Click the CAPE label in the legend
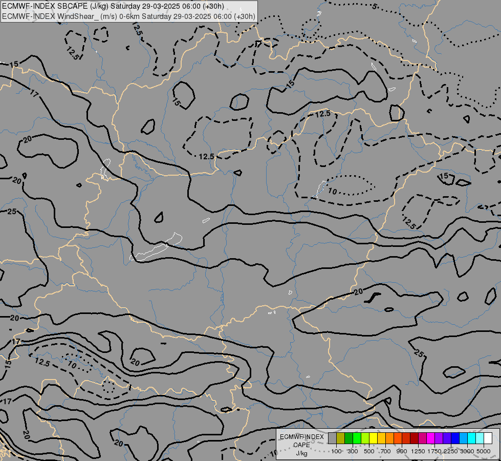Image resolution: width=501 pixels, height=461 pixels. [301, 445]
